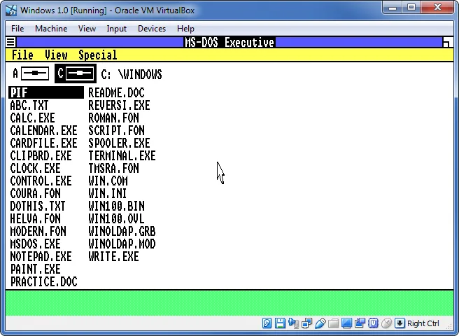Open the VirtualBox File menu
459x336 pixels.
pyautogui.click(x=17, y=29)
